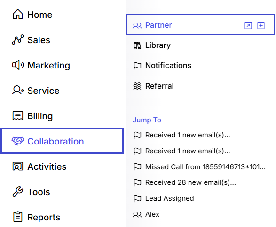
Task: Open Partner in new window icon
Action: click(248, 25)
